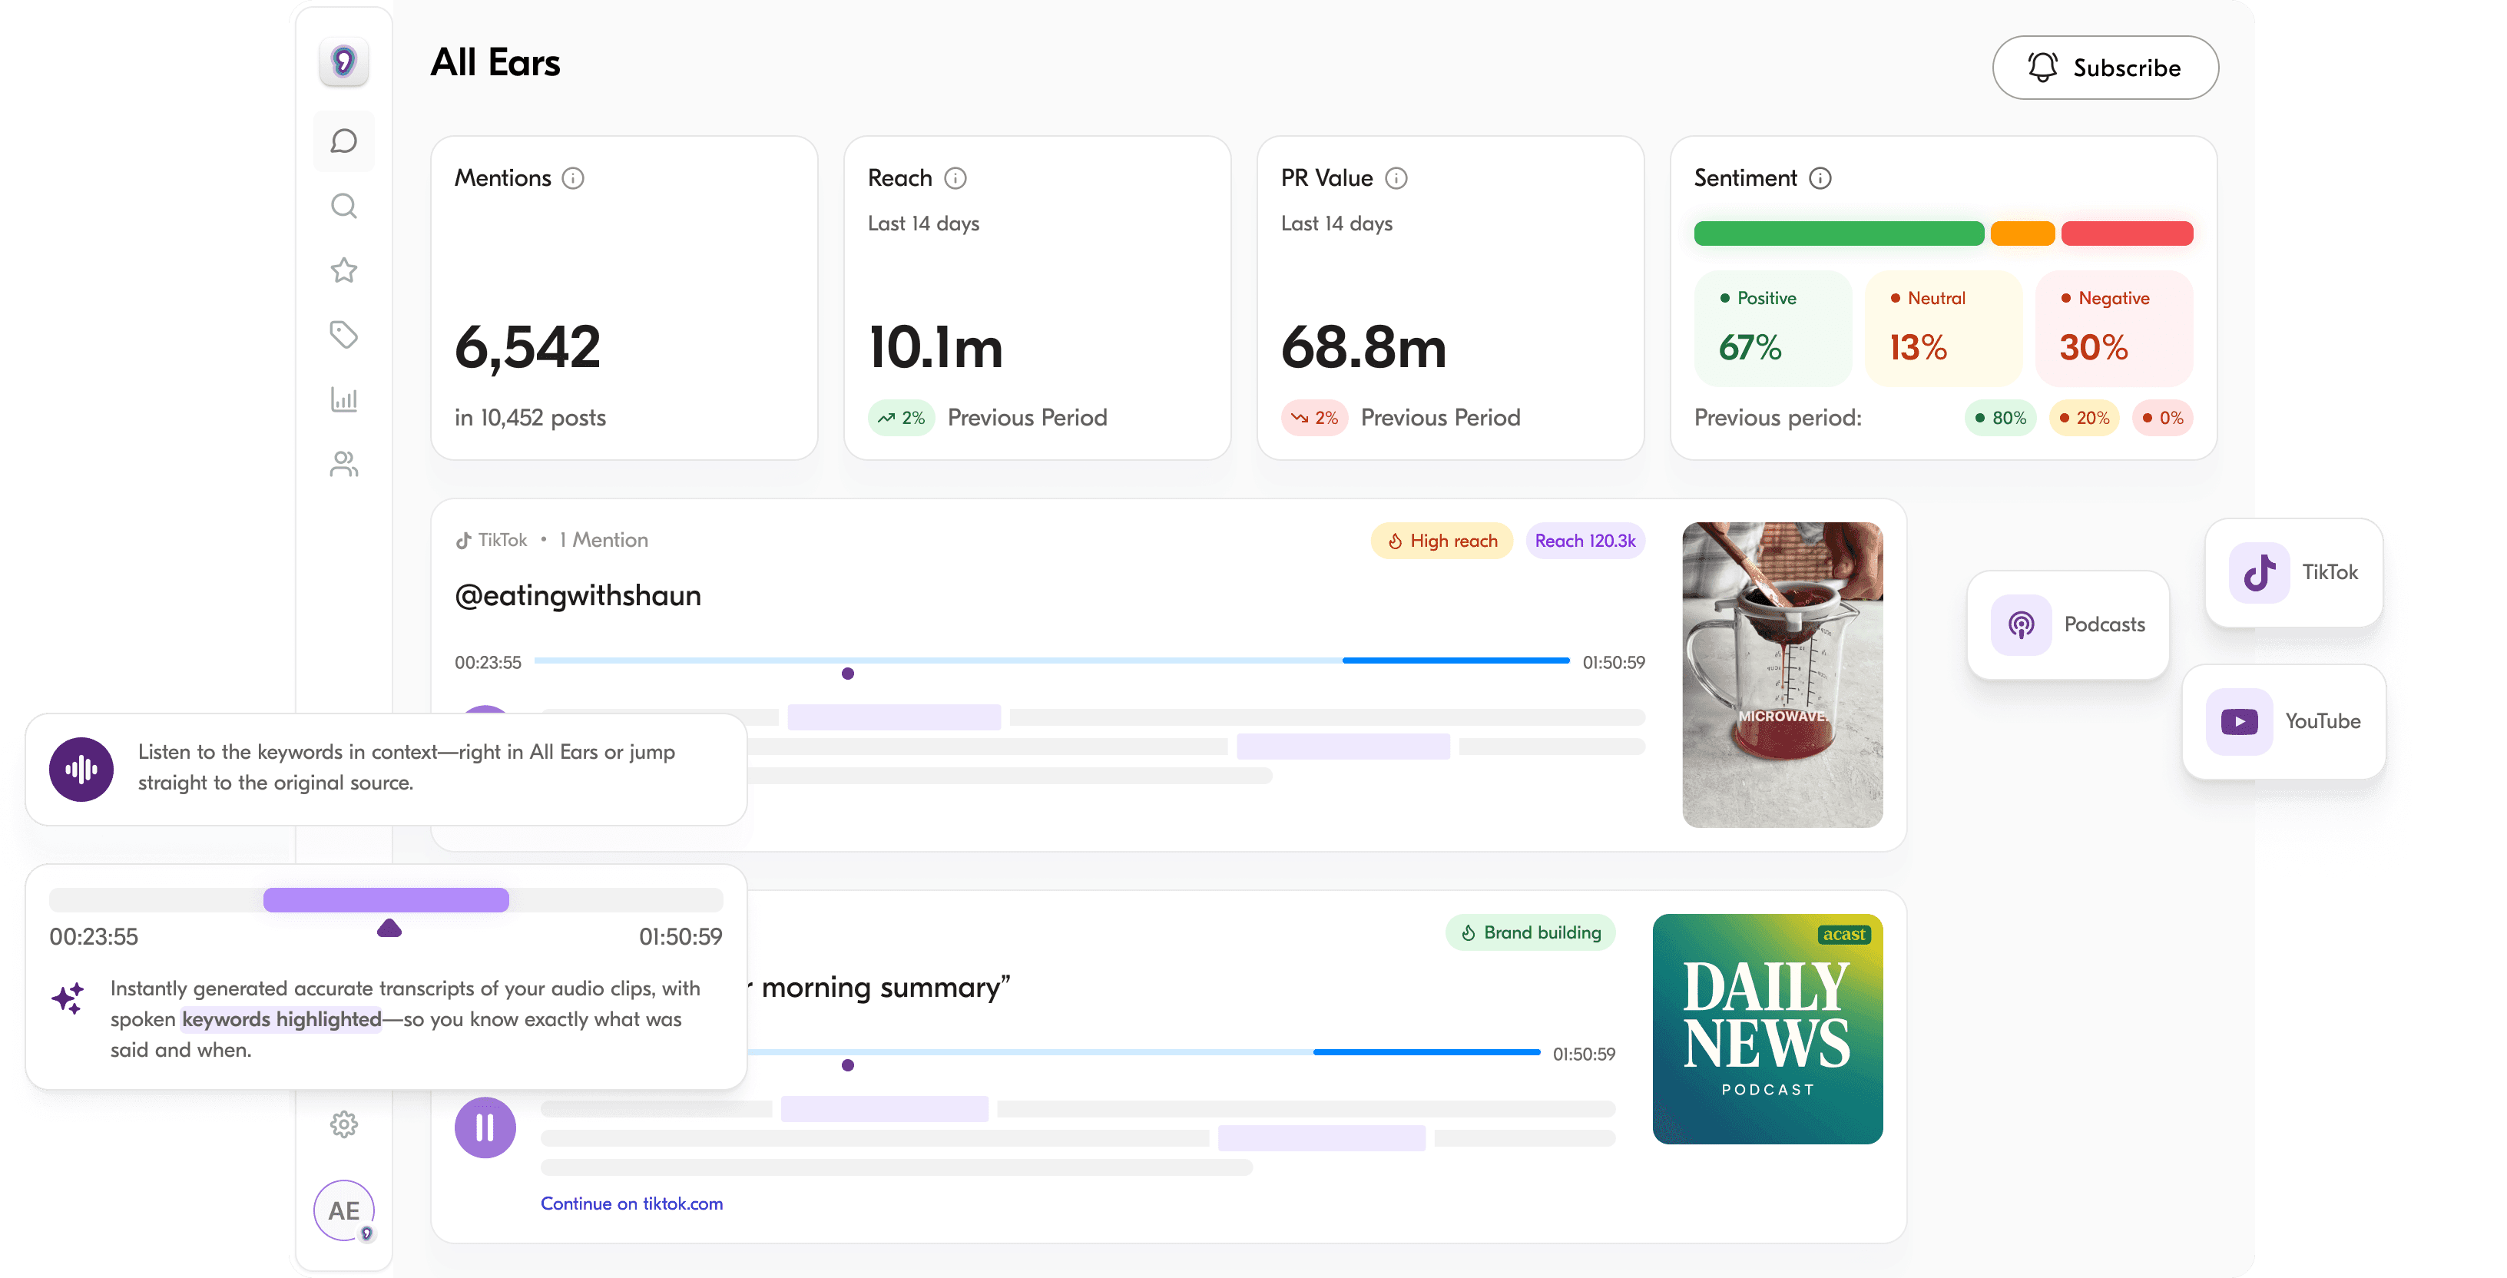
Task: Click the AE user avatar
Action: click(x=343, y=1210)
